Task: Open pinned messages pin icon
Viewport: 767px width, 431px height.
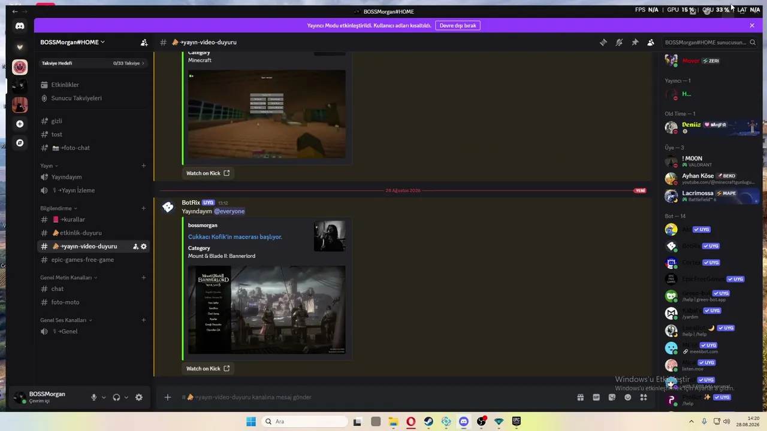Action: (635, 43)
